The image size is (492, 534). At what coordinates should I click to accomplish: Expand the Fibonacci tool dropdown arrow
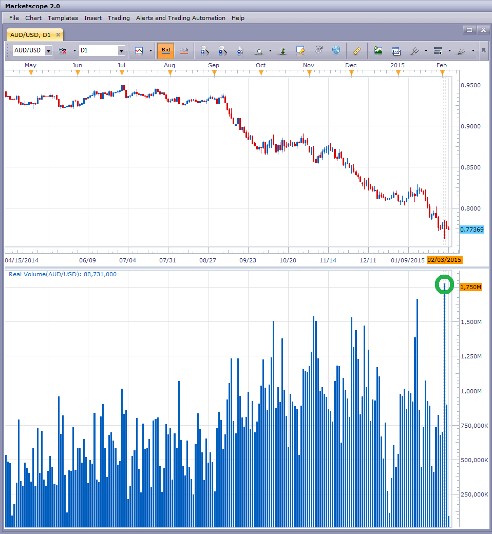click(x=449, y=51)
